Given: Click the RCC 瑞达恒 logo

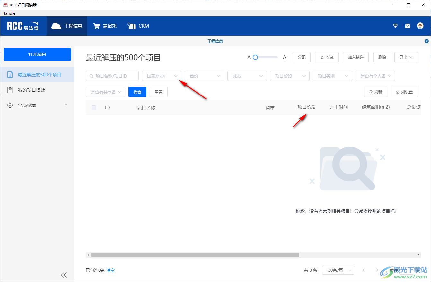Looking at the screenshot, I should [x=22, y=26].
